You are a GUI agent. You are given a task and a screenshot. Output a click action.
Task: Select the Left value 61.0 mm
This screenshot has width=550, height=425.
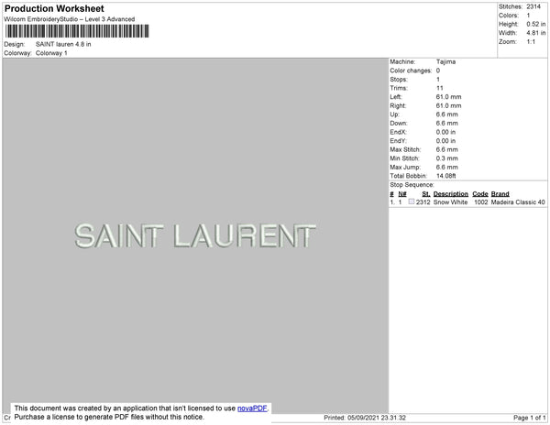(448, 97)
